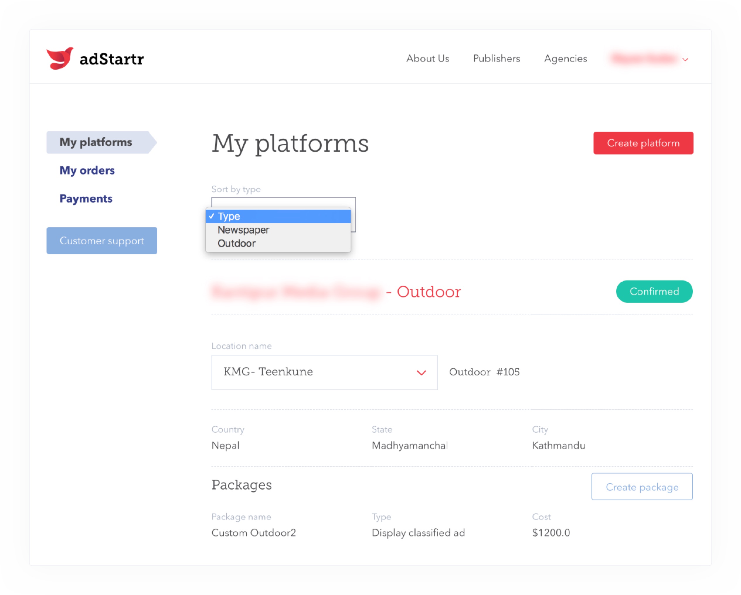The image size is (741, 595).
Task: Open the About Us page
Action: tap(427, 59)
